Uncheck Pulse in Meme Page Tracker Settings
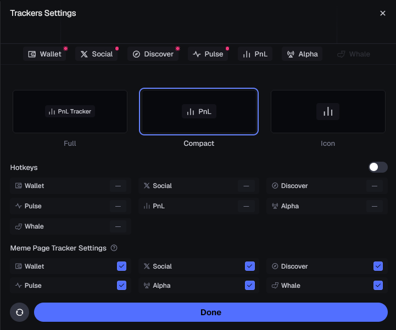 [121, 286]
